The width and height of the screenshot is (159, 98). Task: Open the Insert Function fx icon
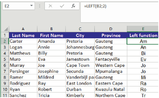coord(73,6)
